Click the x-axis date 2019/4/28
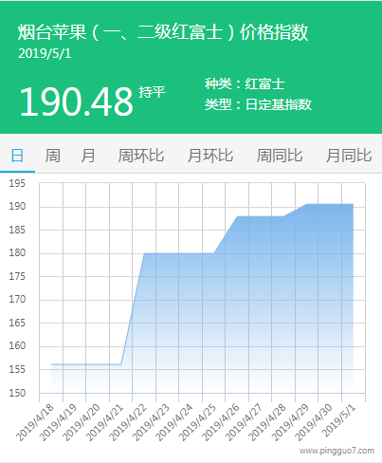The image size is (382, 463). [x=267, y=422]
